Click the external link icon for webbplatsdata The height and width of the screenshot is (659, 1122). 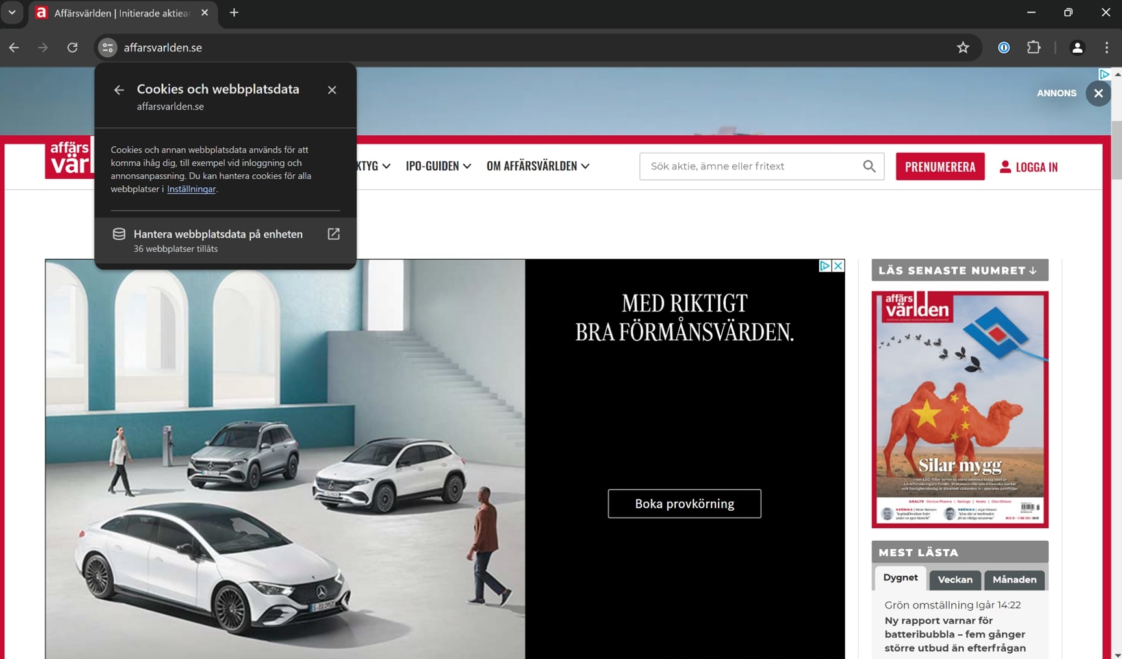point(333,234)
